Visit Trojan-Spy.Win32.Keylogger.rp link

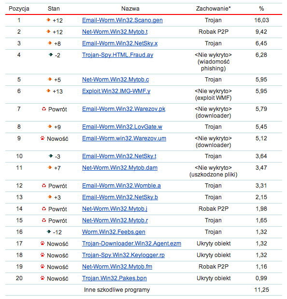[123, 255]
